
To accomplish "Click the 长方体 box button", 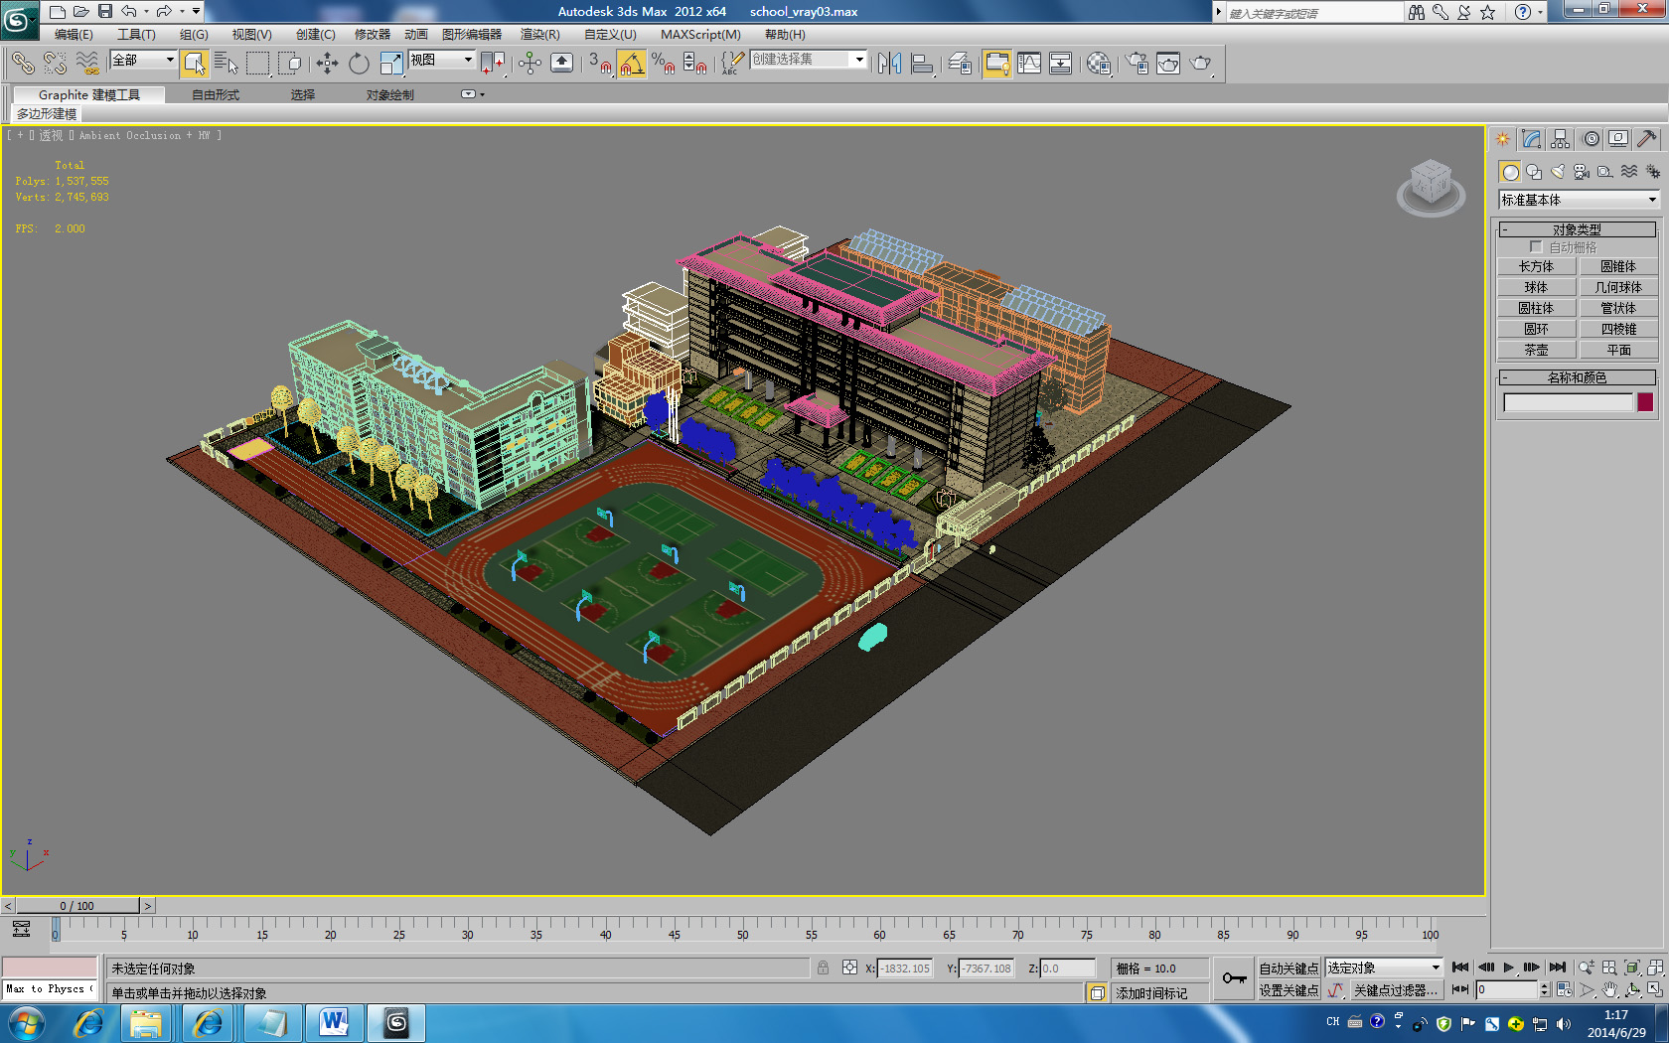I will coord(1536,267).
